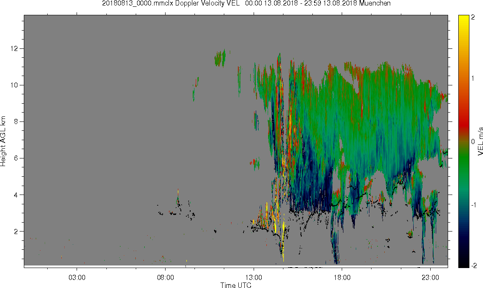Click the '08:00' time axis label
483x288 pixels.
(x=166, y=278)
